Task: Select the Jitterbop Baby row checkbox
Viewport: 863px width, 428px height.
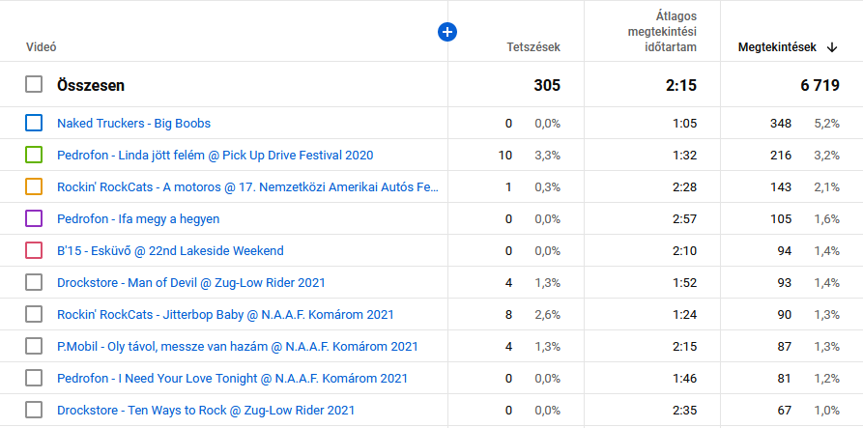Action: [34, 314]
